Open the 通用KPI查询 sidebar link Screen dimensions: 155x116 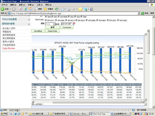(x=8, y=42)
